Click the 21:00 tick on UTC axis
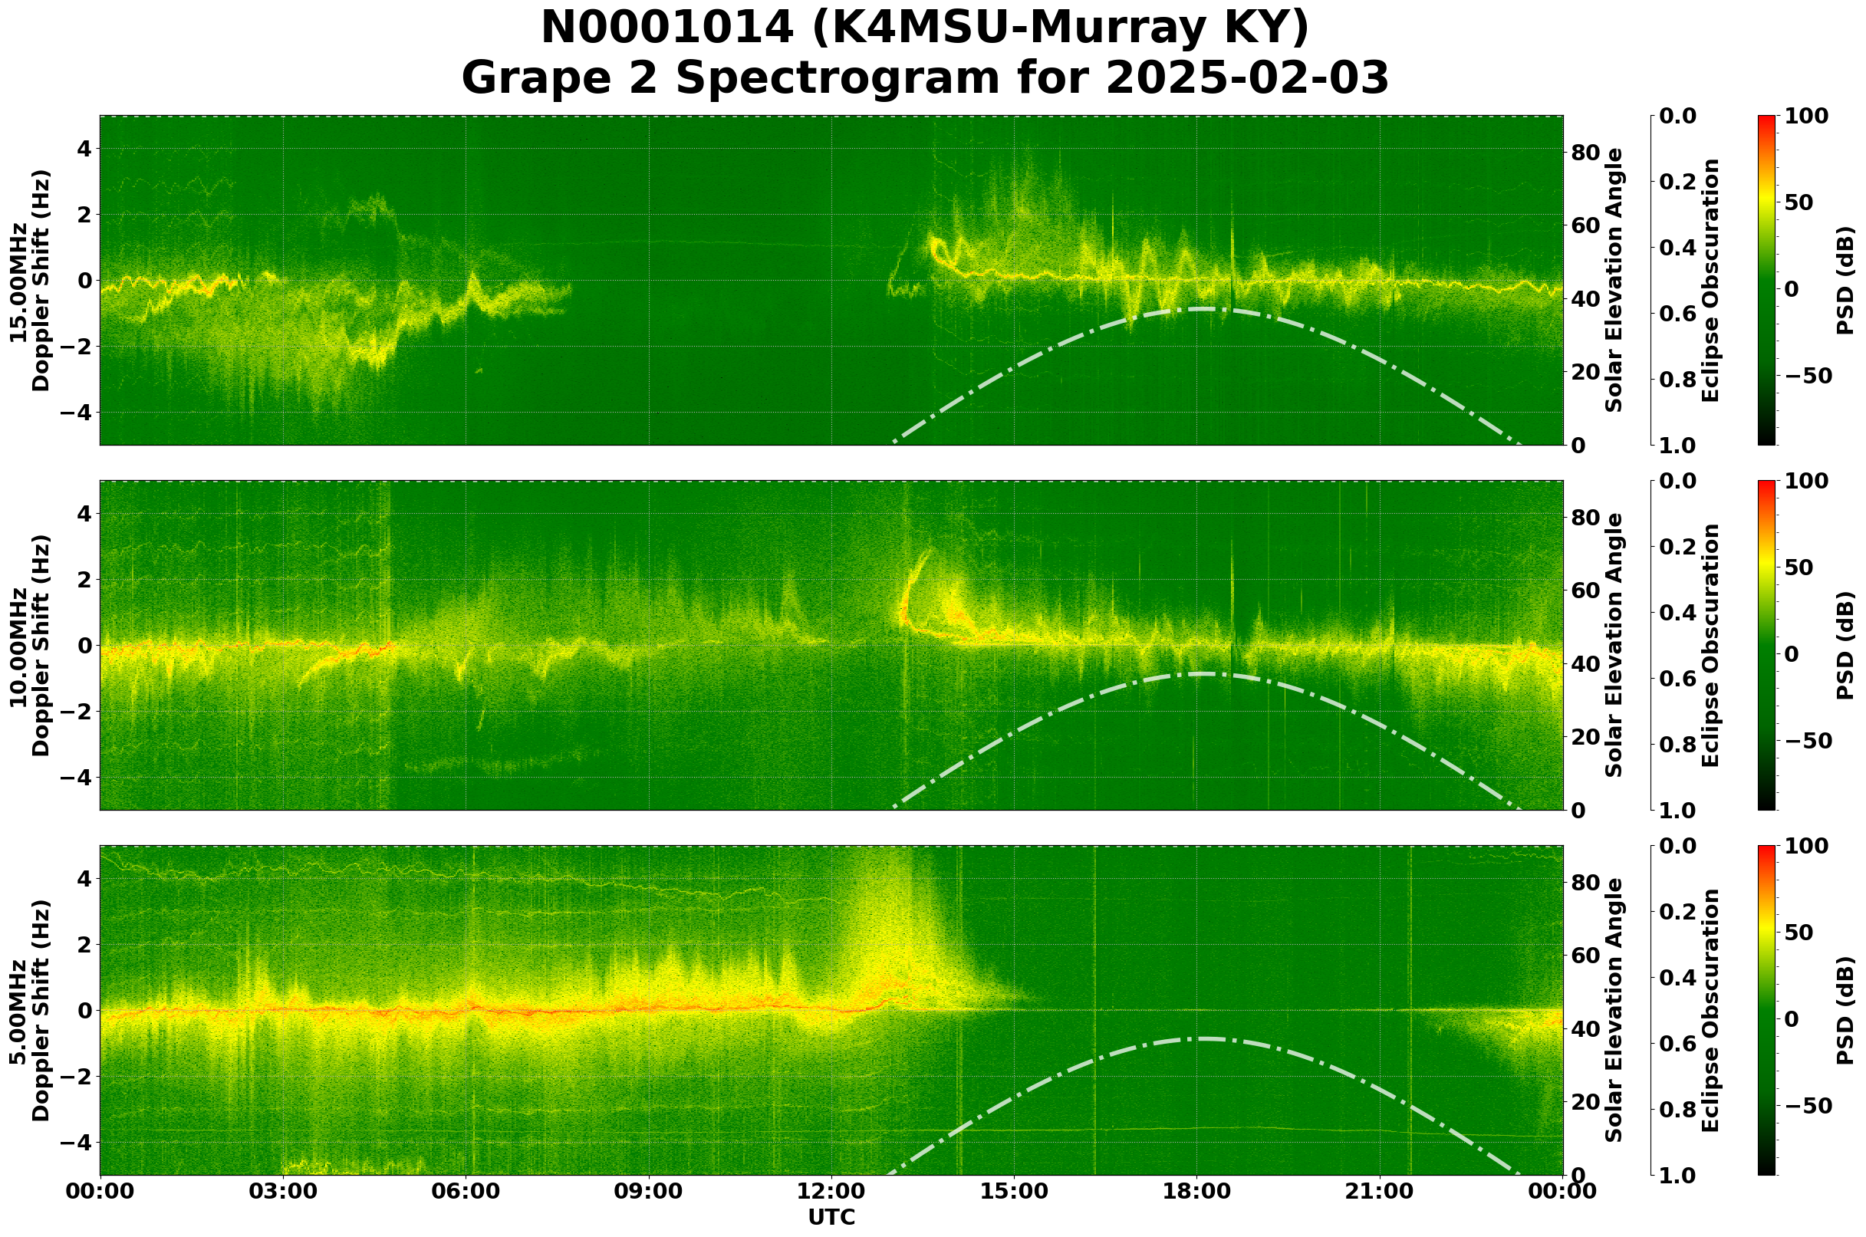The image size is (1866, 1237). click(1379, 1191)
